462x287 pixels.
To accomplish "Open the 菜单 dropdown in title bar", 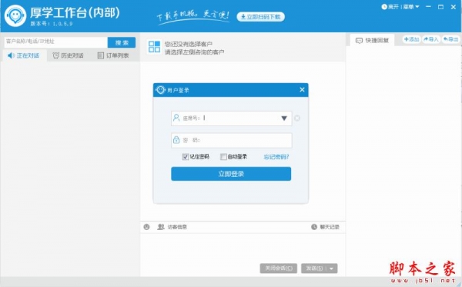I will coord(410,7).
